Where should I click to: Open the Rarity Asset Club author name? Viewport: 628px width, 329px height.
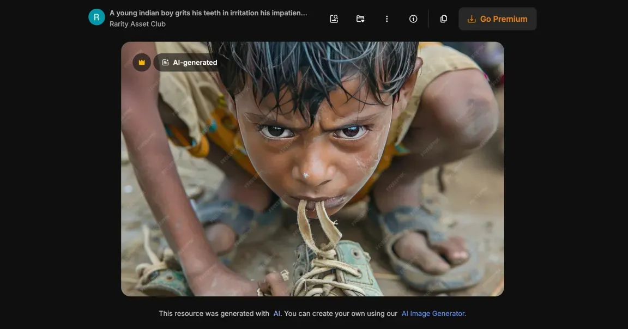pyautogui.click(x=137, y=24)
